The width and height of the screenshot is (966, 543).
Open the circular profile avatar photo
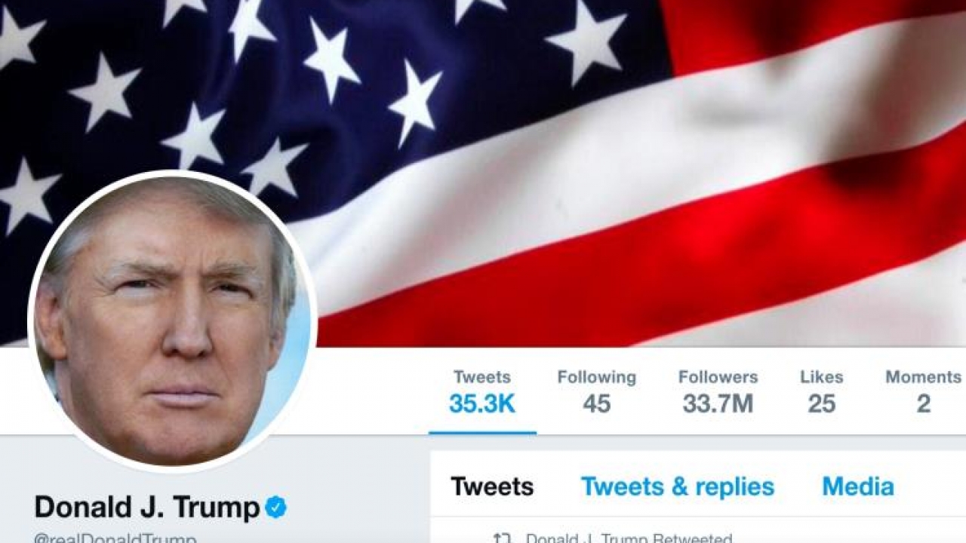pos(172,321)
